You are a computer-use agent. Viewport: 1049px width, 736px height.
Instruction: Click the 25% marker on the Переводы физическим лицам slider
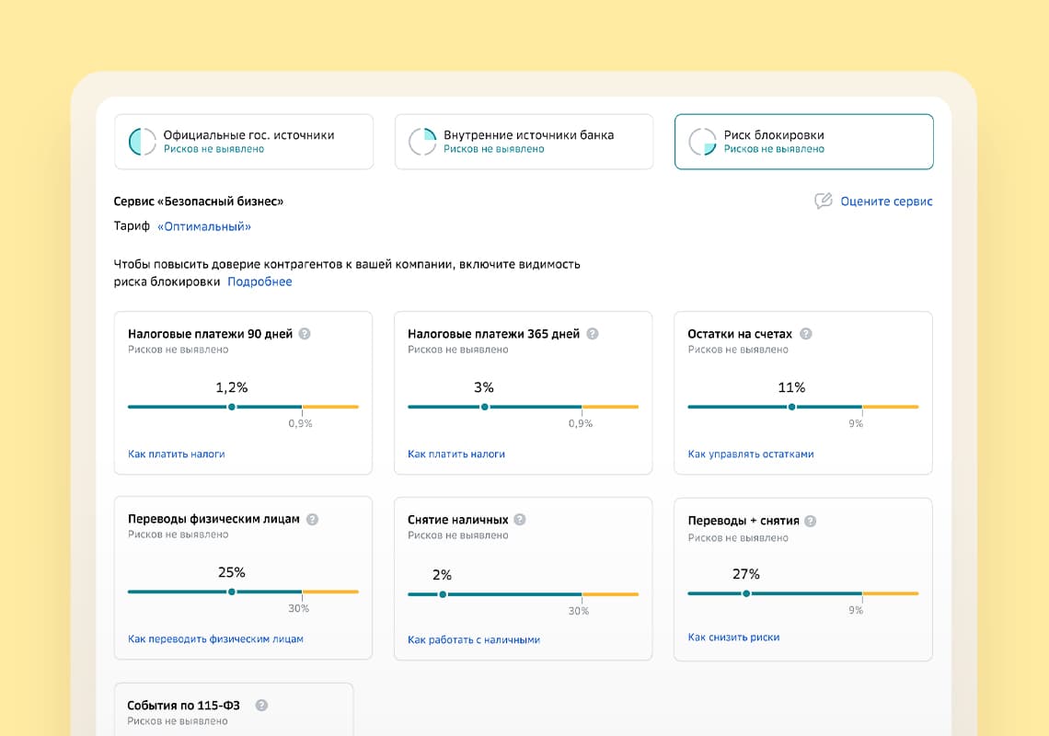[232, 592]
